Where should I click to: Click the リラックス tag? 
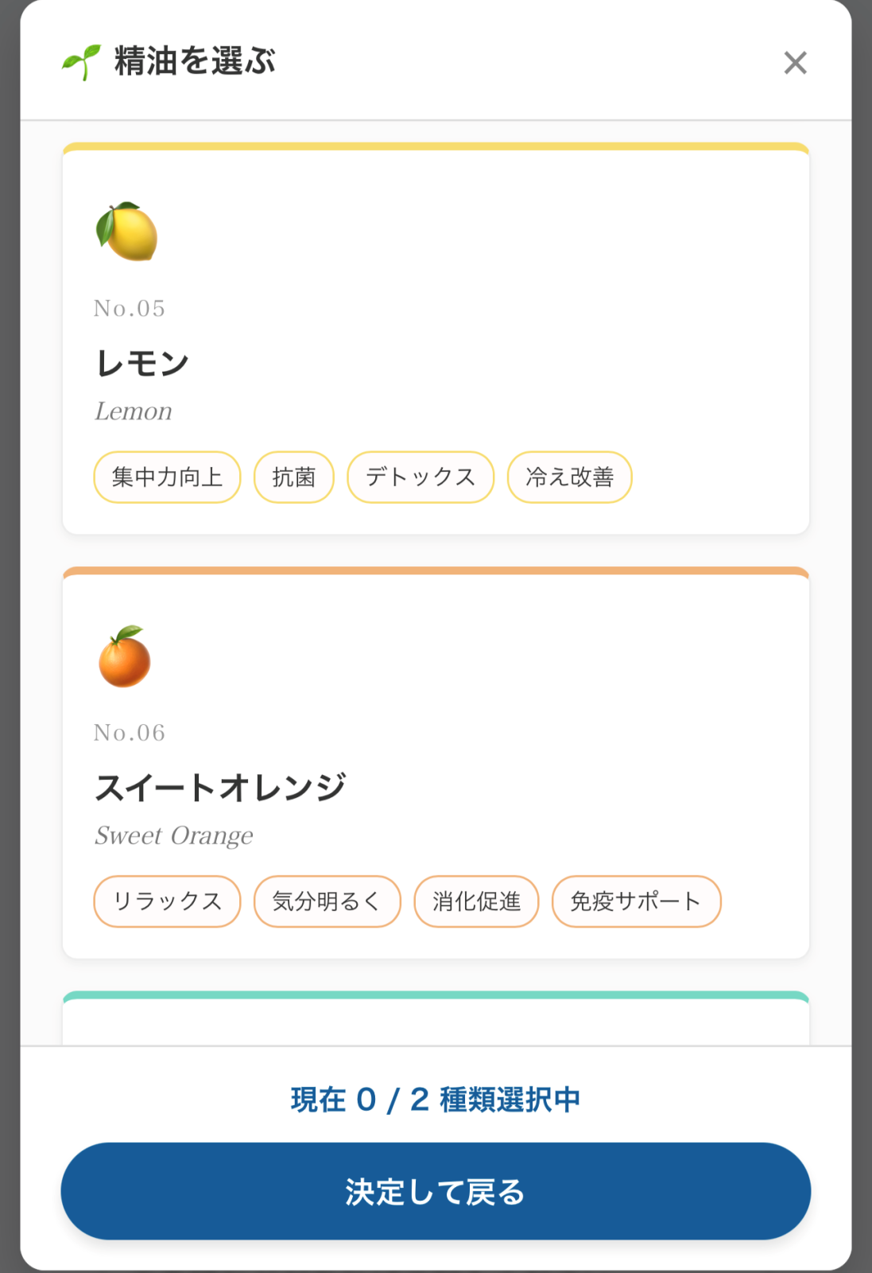pyautogui.click(x=167, y=901)
